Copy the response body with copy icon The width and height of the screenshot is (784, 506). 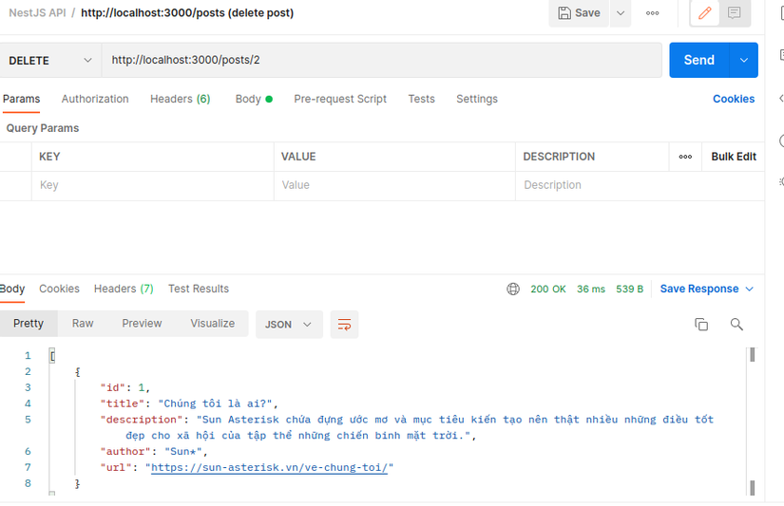(x=701, y=325)
